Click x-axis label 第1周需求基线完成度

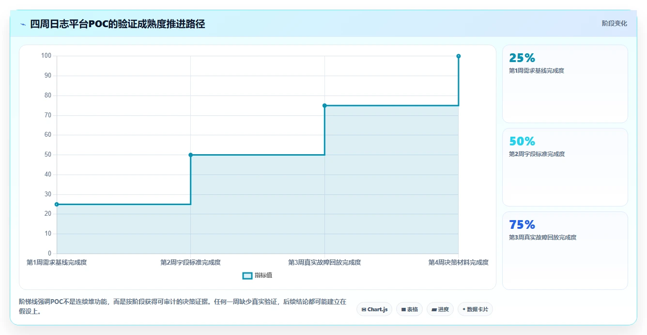[57, 262]
